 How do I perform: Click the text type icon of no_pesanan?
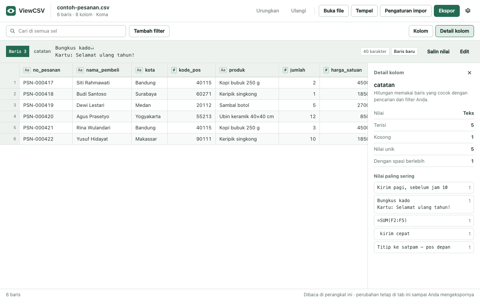[x=27, y=70]
